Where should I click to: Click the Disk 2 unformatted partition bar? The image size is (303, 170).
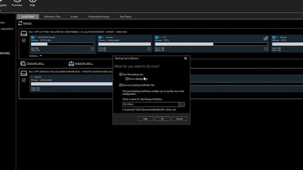pyautogui.click(x=71, y=84)
